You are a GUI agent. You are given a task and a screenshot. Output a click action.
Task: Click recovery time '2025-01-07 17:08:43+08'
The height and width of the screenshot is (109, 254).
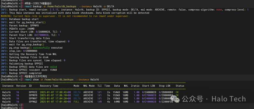pyautogui.click(x=55, y=92)
